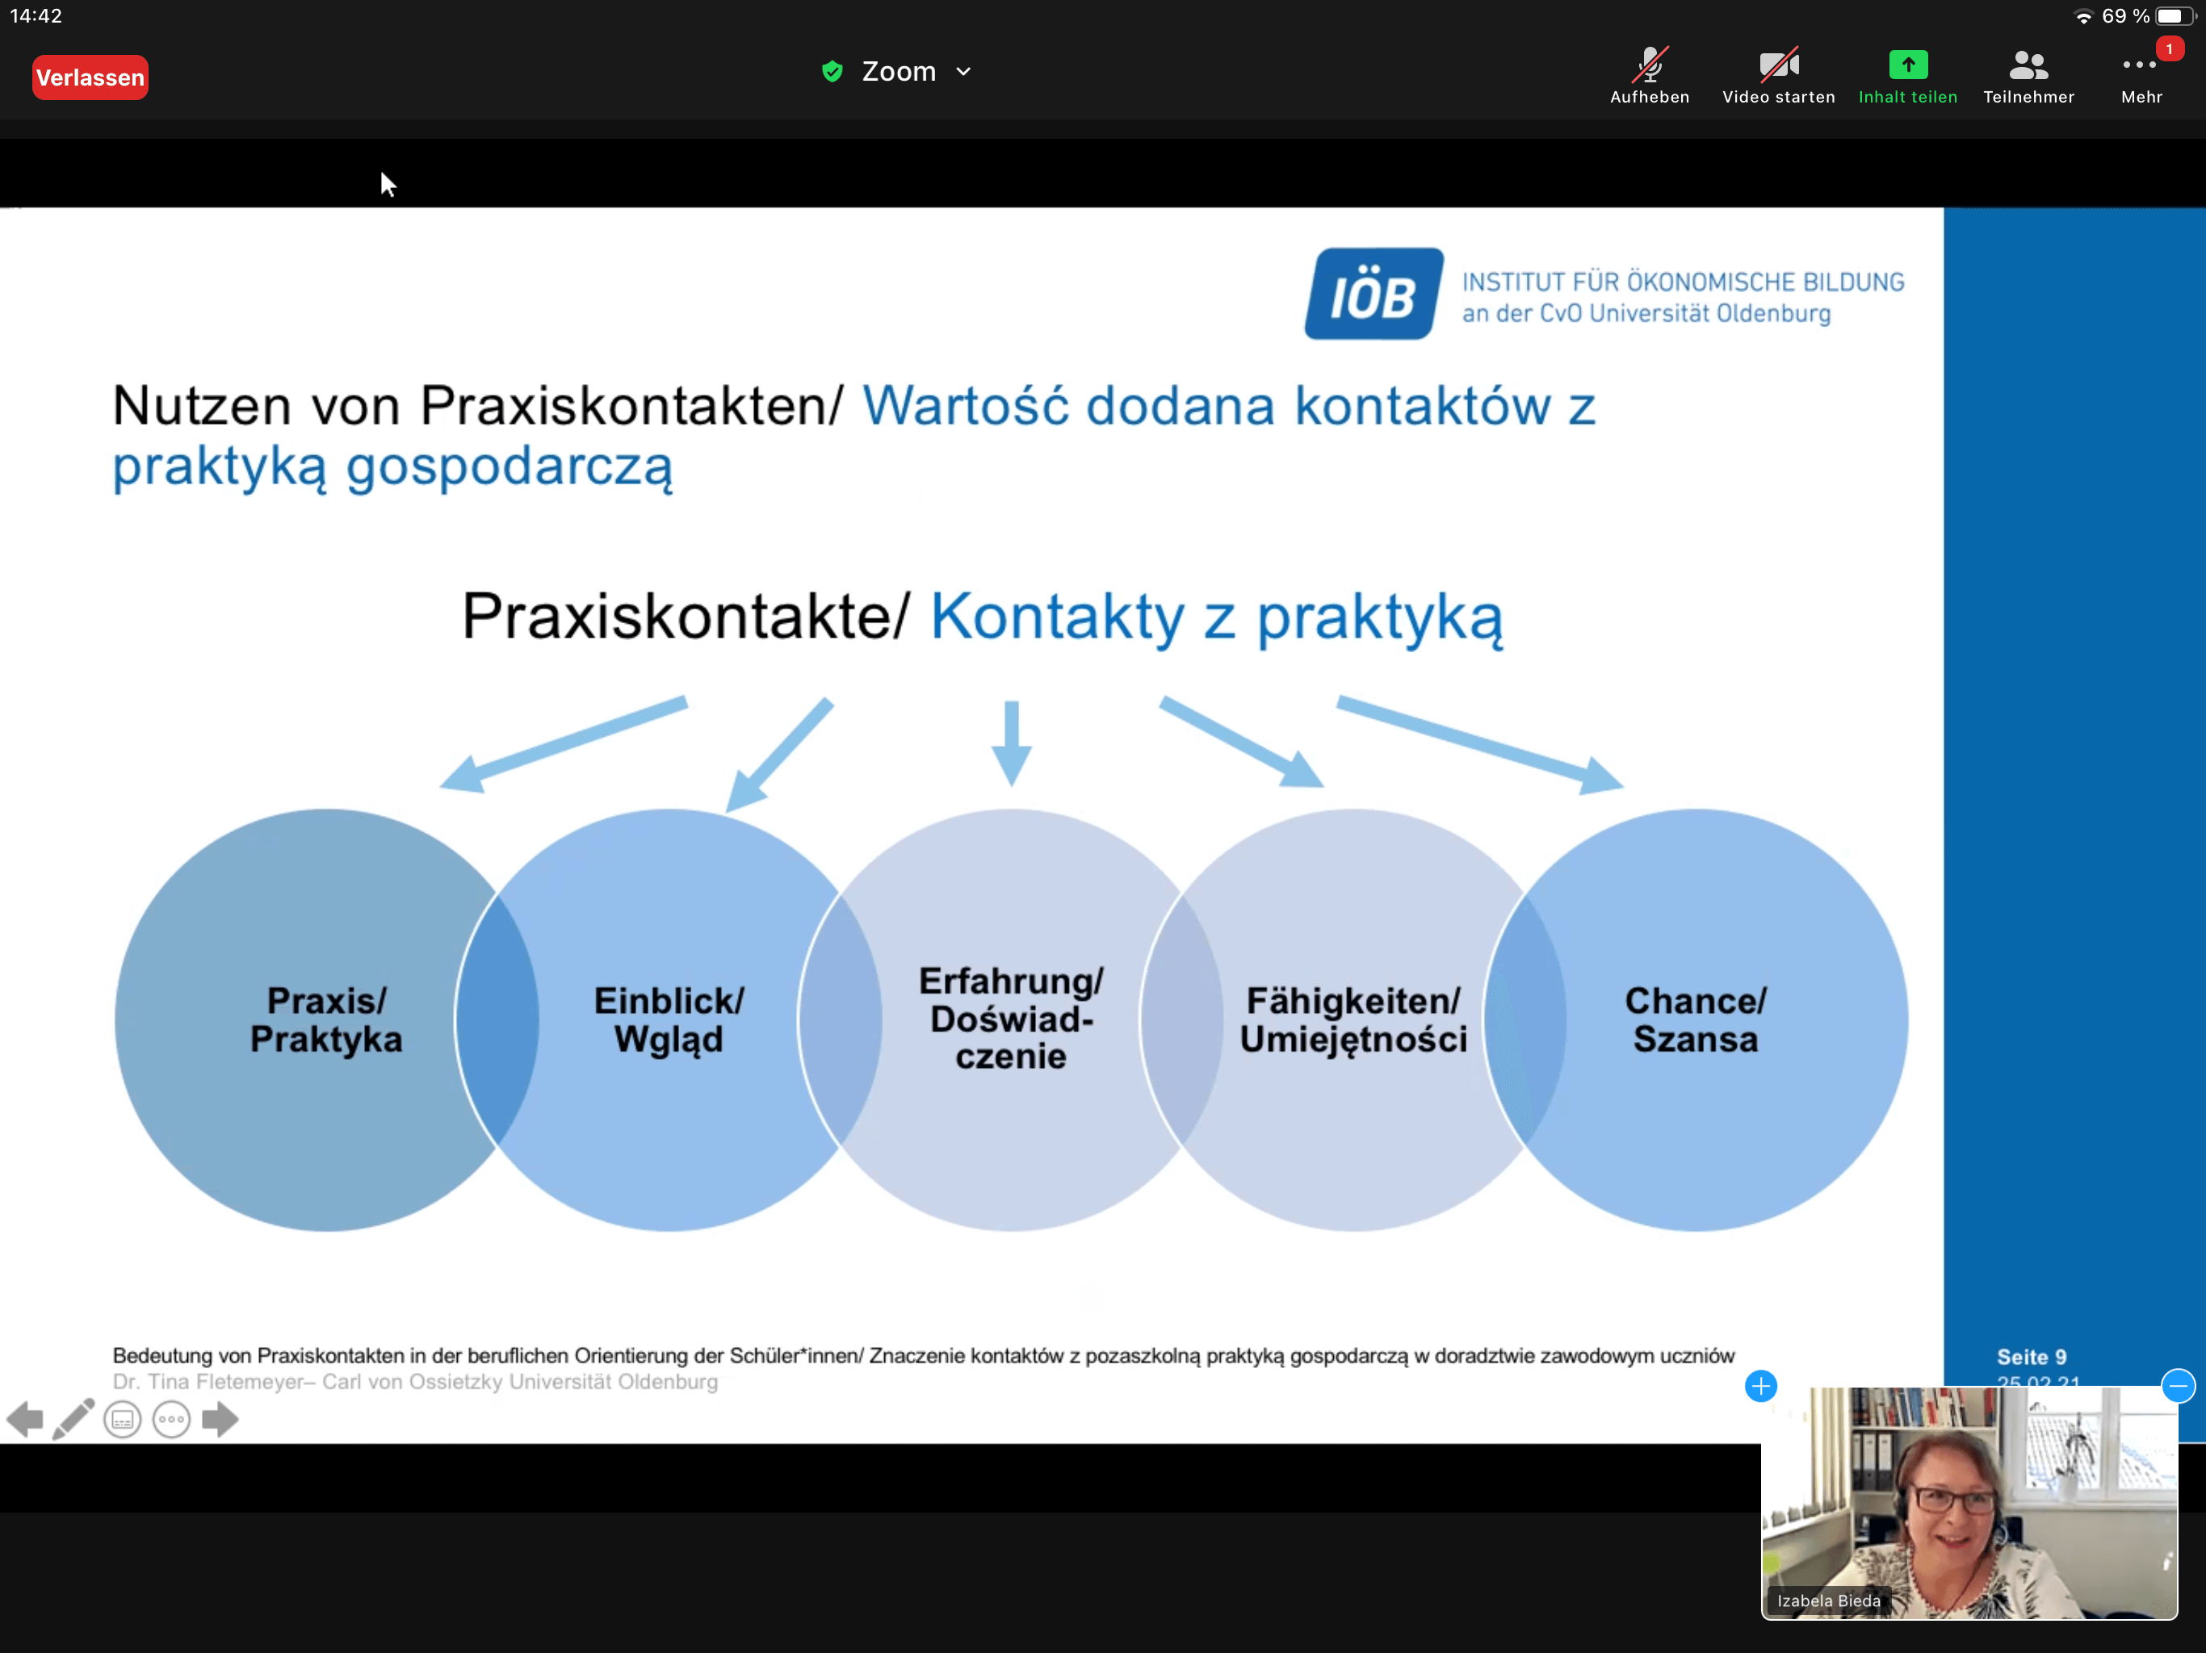The image size is (2206, 1653).
Task: Toggle the subtitles icon on the slide toolbar
Action: 123,1419
